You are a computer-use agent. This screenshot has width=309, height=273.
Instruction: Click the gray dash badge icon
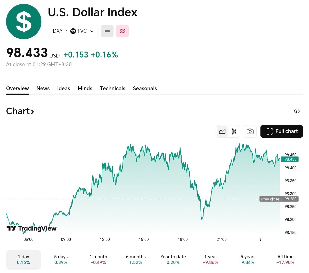107,31
